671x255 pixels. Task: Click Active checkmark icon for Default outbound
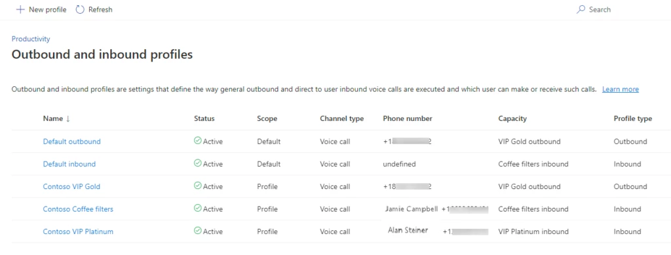198,141
